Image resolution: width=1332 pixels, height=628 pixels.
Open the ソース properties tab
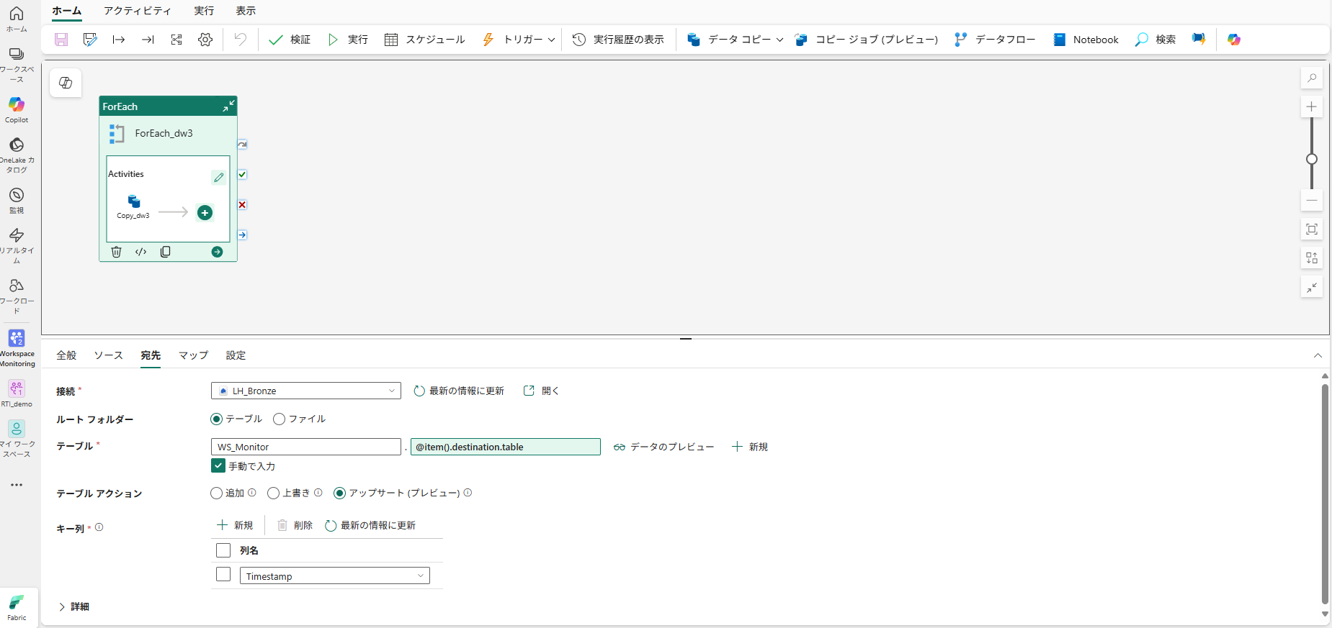click(x=108, y=355)
